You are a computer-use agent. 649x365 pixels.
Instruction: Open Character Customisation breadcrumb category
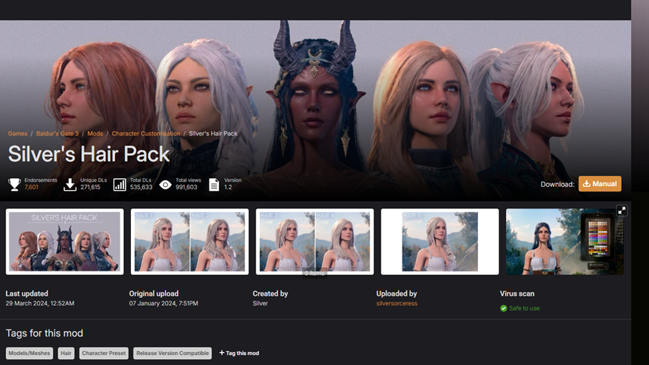pyautogui.click(x=146, y=133)
